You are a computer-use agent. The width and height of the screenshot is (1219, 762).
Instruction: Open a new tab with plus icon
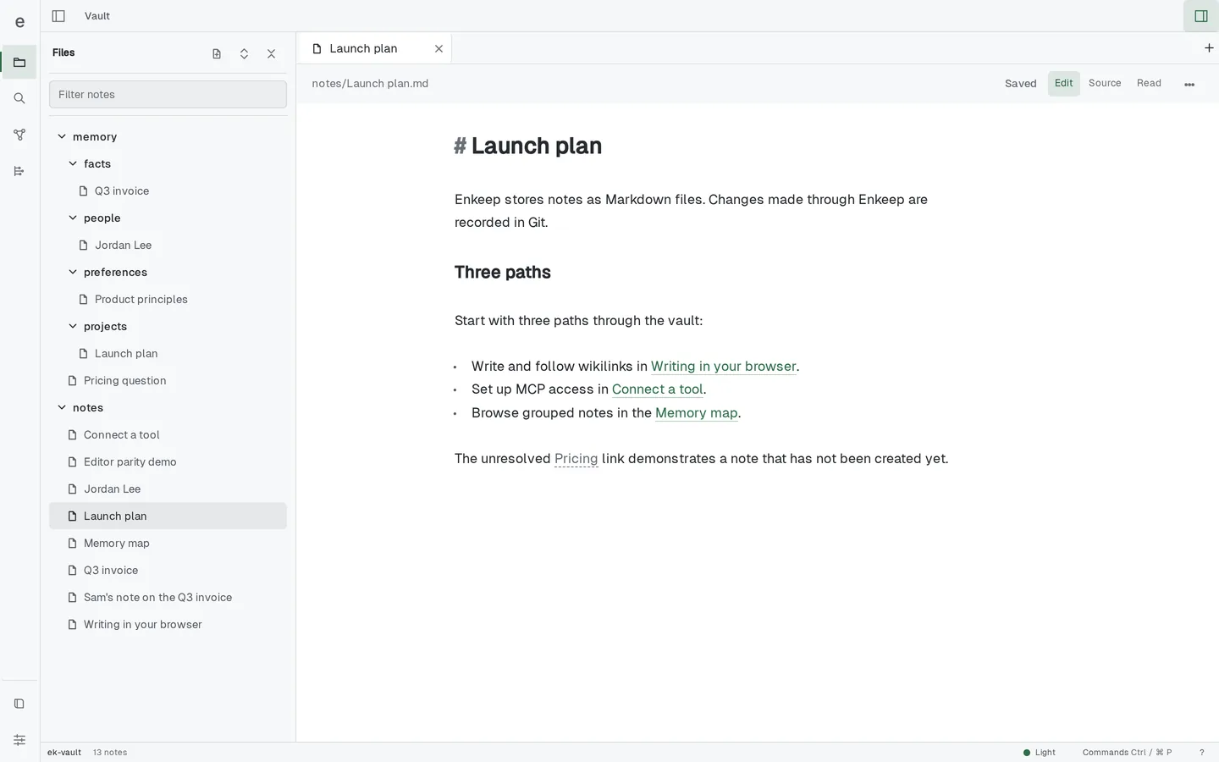point(1209,48)
